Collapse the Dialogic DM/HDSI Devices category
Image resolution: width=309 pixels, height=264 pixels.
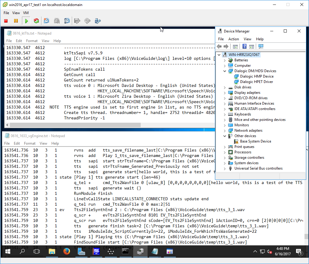pos(225,71)
